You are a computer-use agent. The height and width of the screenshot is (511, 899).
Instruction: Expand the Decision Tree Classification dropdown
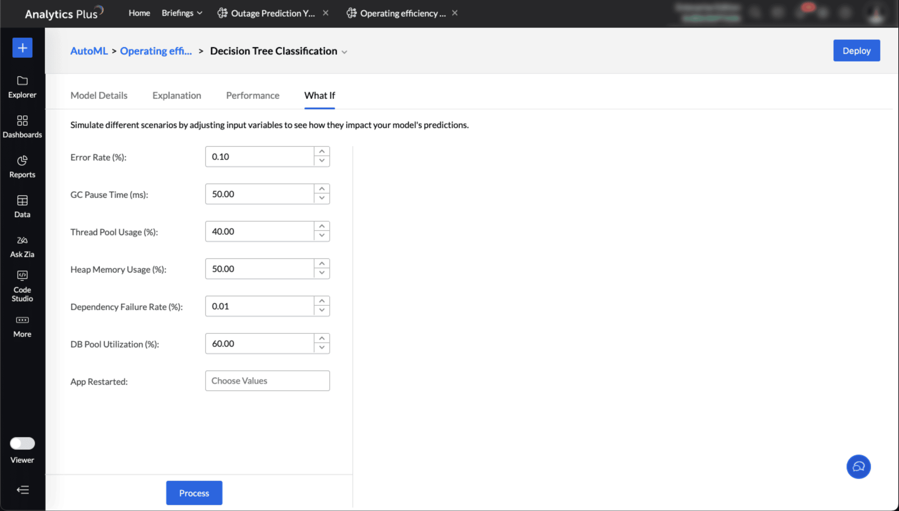tap(344, 52)
